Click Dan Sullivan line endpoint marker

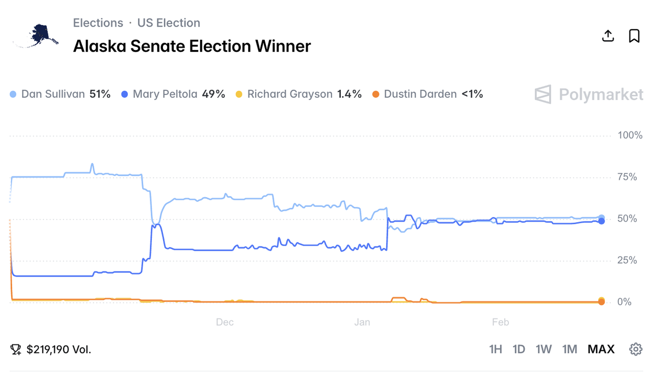click(x=602, y=218)
